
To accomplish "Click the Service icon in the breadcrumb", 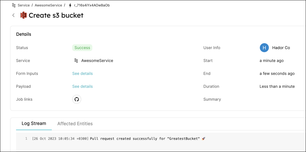I will 14,5.
